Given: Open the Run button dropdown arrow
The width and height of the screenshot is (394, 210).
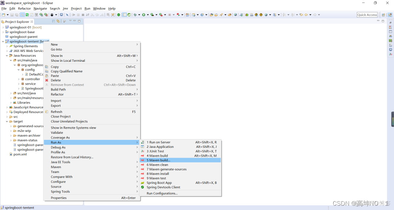Looking at the screenshot, I should [x=148, y=15].
